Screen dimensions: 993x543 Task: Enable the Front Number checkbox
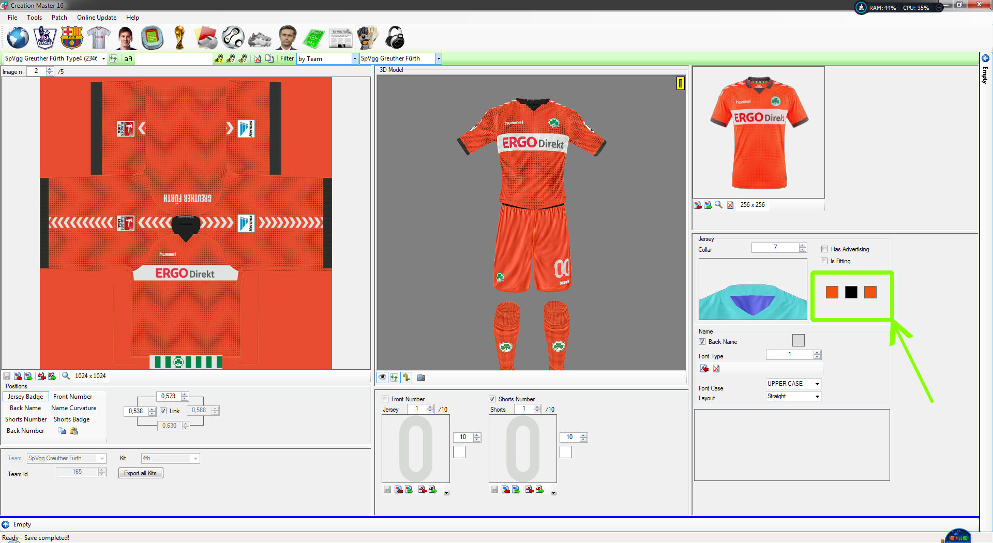tap(385, 399)
